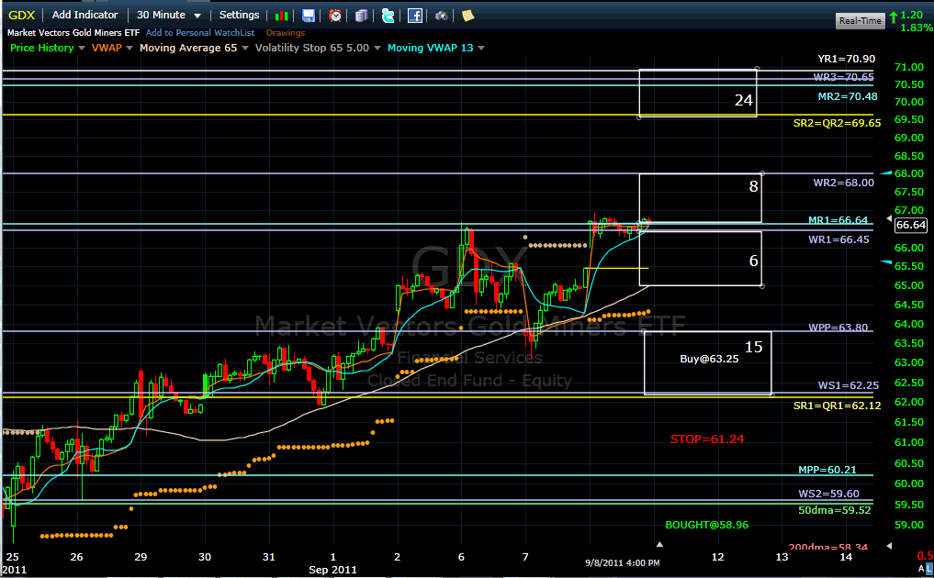Image resolution: width=934 pixels, height=578 pixels.
Task: Click the WS2=59.60 level label
Action: 828,494
